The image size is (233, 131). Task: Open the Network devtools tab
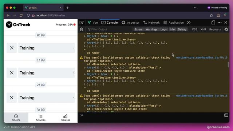pyautogui.click(x=151, y=23)
